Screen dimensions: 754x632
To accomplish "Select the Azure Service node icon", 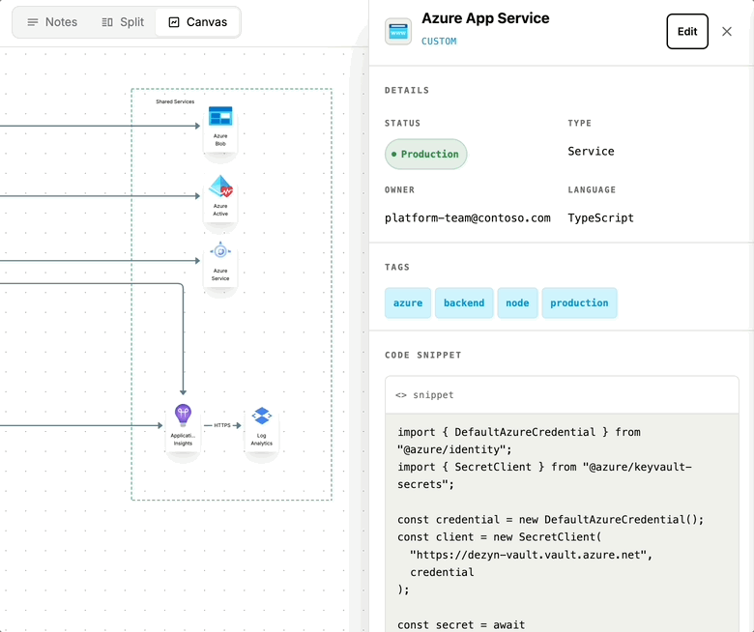I will (x=220, y=251).
